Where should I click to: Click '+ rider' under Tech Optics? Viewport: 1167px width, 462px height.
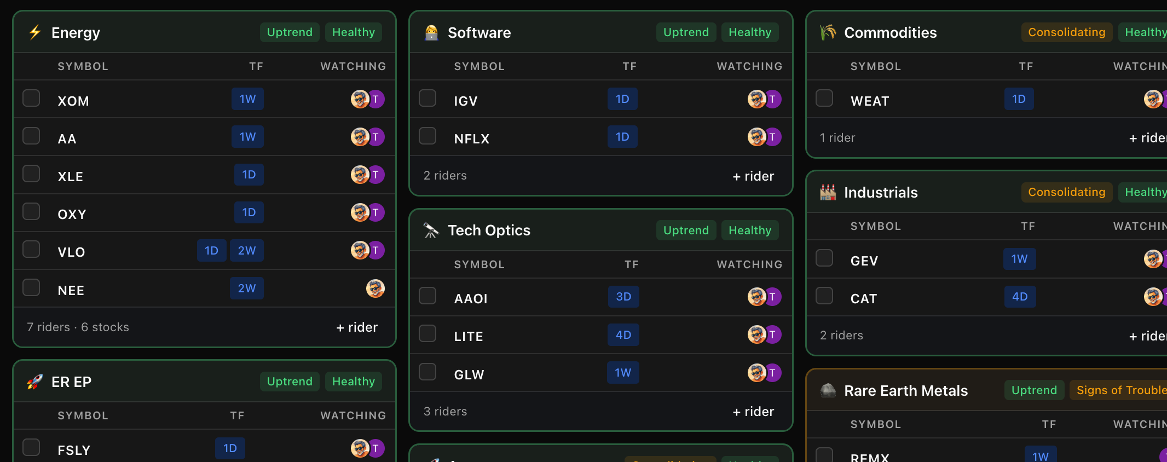(x=753, y=412)
